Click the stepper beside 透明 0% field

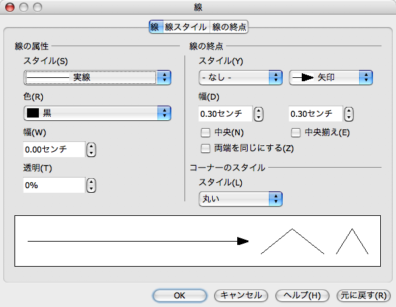[x=92, y=186]
